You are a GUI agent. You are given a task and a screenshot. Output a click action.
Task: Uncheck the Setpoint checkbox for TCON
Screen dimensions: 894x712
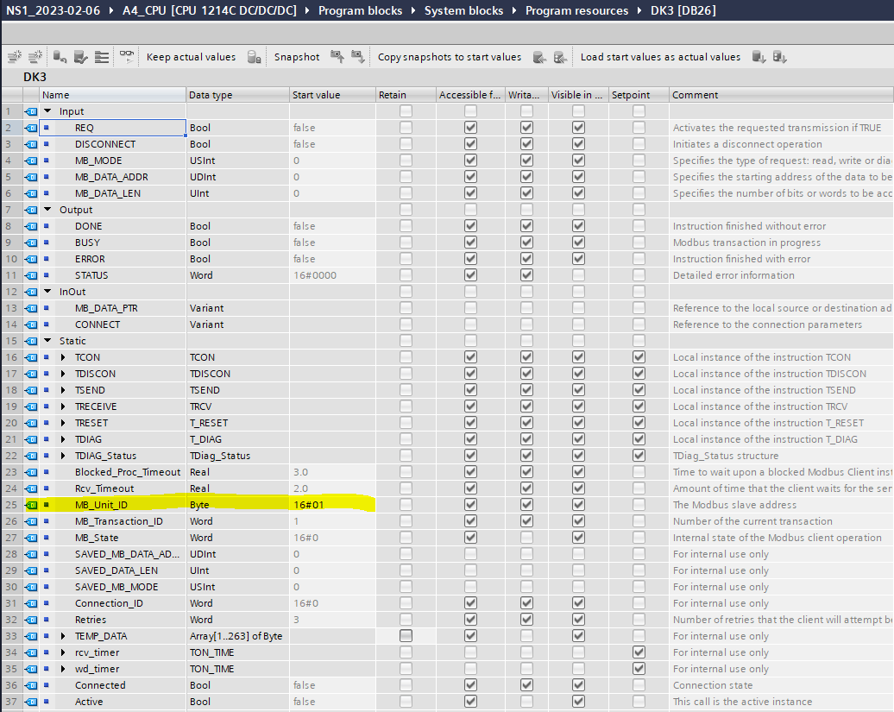(639, 357)
